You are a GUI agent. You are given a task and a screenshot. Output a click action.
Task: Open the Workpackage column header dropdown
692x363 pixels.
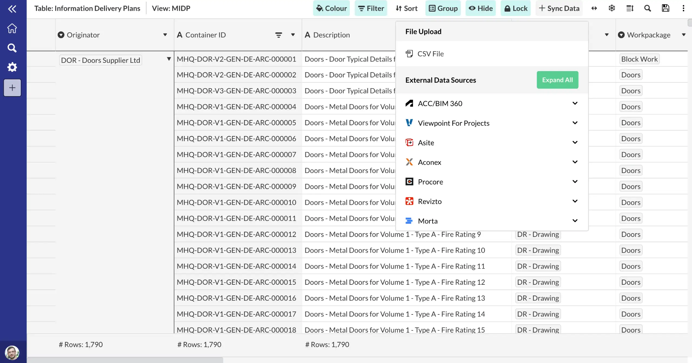pos(684,35)
